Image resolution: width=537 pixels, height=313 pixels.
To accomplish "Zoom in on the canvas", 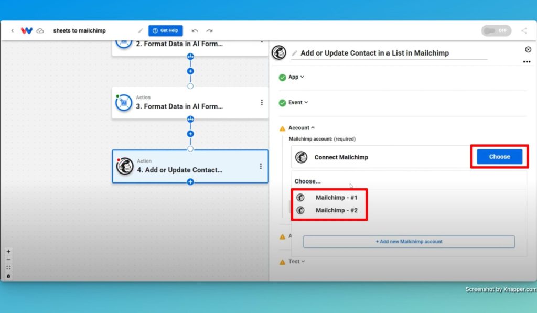I will (x=8, y=251).
